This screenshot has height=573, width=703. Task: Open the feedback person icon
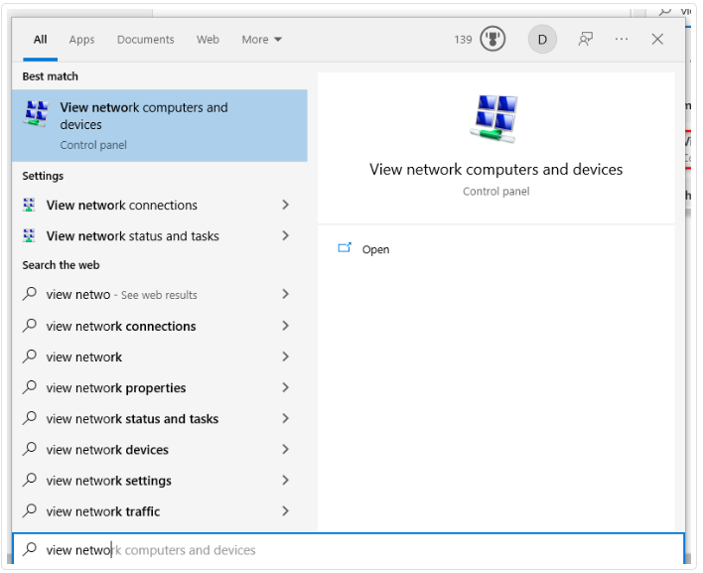(x=585, y=40)
